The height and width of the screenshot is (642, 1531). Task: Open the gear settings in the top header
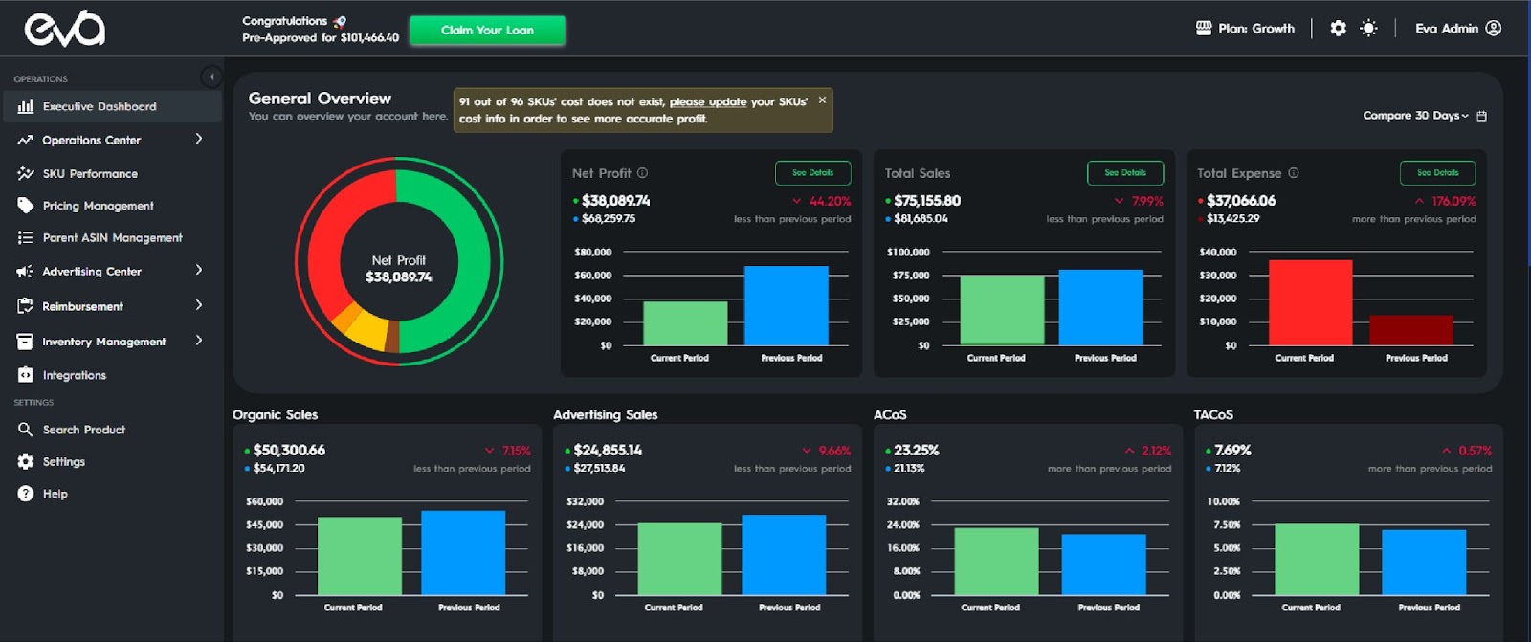pos(1339,29)
